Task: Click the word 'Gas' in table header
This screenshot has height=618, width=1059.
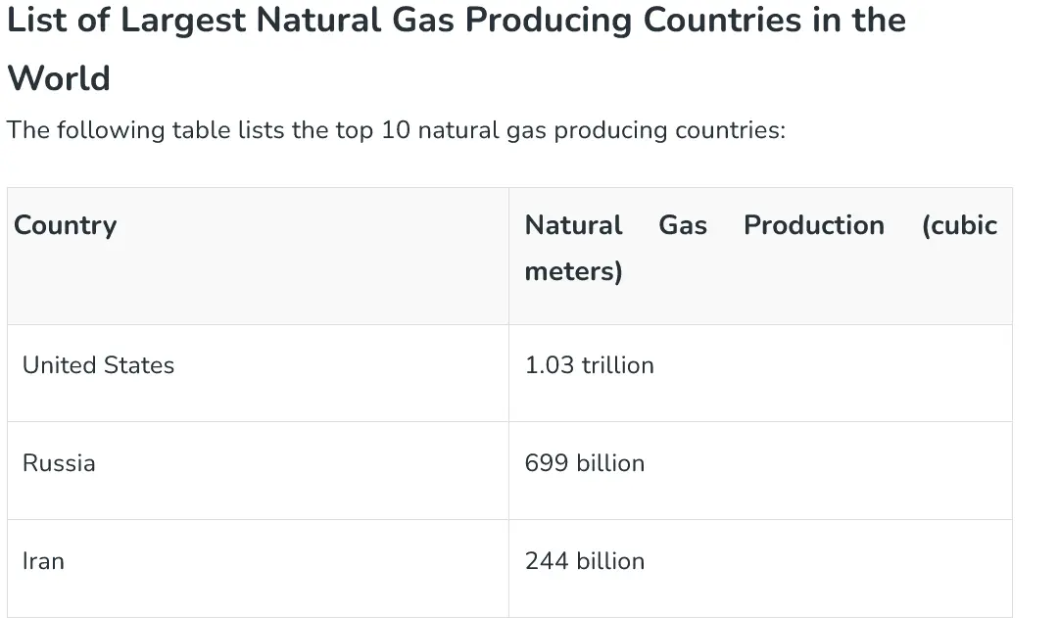Action: [x=683, y=225]
